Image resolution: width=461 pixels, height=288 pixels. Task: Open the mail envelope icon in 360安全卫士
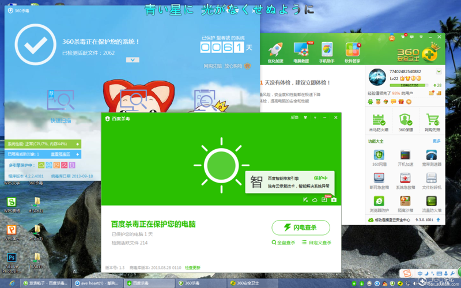[x=431, y=93]
